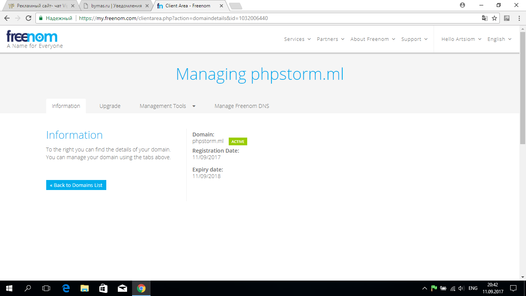Bookmark this page with the star icon
This screenshot has width=526, height=296.
tap(494, 18)
